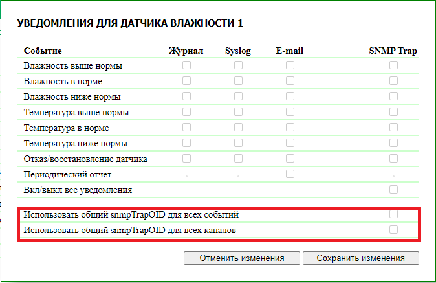Check E-mail for Периодический отчёт

tap(290, 174)
